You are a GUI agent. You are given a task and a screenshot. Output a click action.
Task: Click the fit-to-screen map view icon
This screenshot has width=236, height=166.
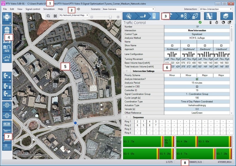[x=55, y=16]
